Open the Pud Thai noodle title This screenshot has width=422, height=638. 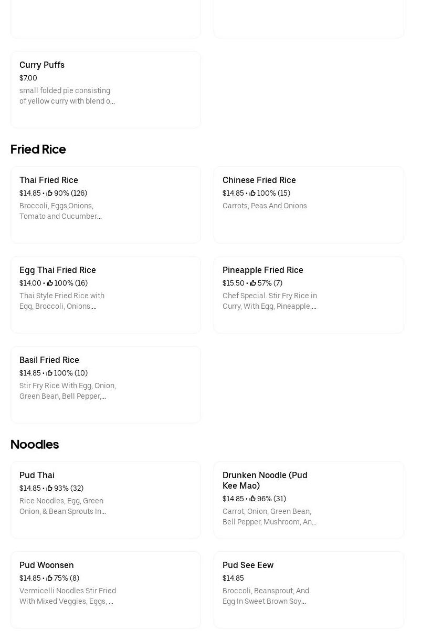(x=37, y=475)
